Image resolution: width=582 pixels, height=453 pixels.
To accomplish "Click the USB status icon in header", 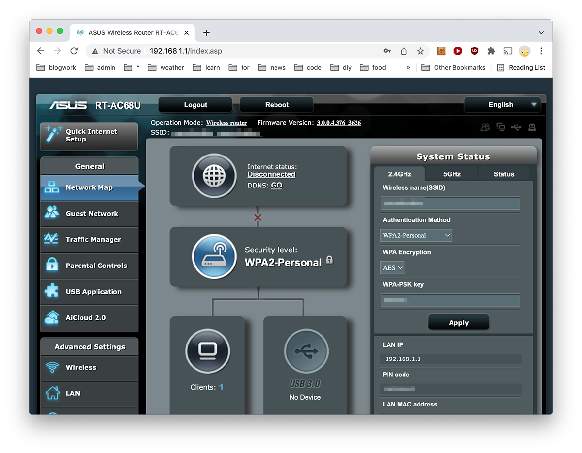I will tap(516, 127).
